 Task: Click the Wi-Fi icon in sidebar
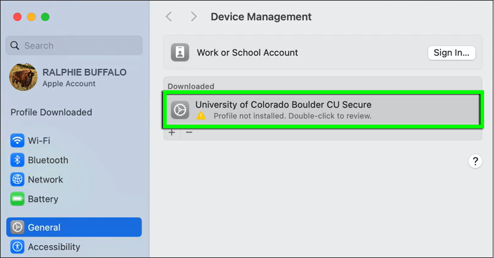17,141
